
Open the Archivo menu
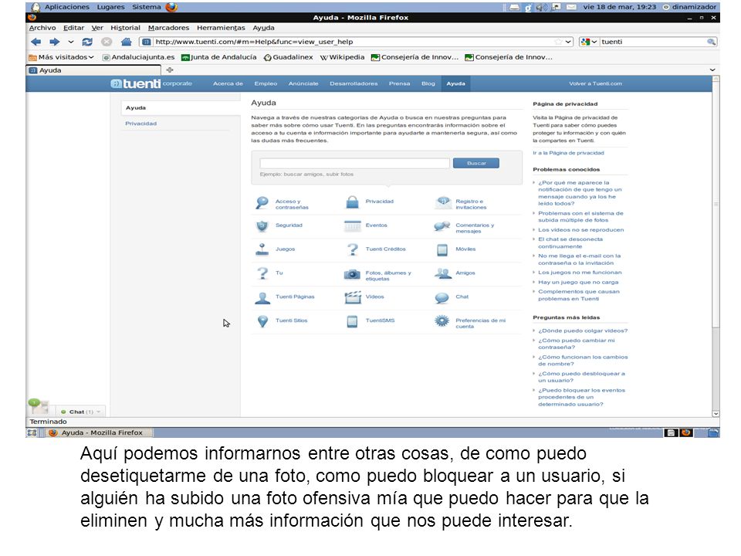pyautogui.click(x=42, y=28)
